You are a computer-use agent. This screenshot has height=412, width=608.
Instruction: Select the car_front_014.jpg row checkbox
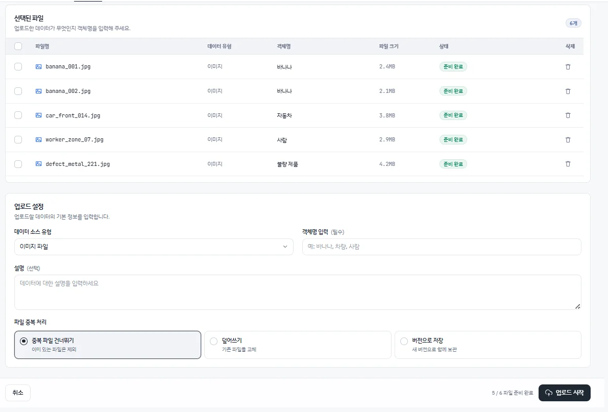(x=18, y=115)
